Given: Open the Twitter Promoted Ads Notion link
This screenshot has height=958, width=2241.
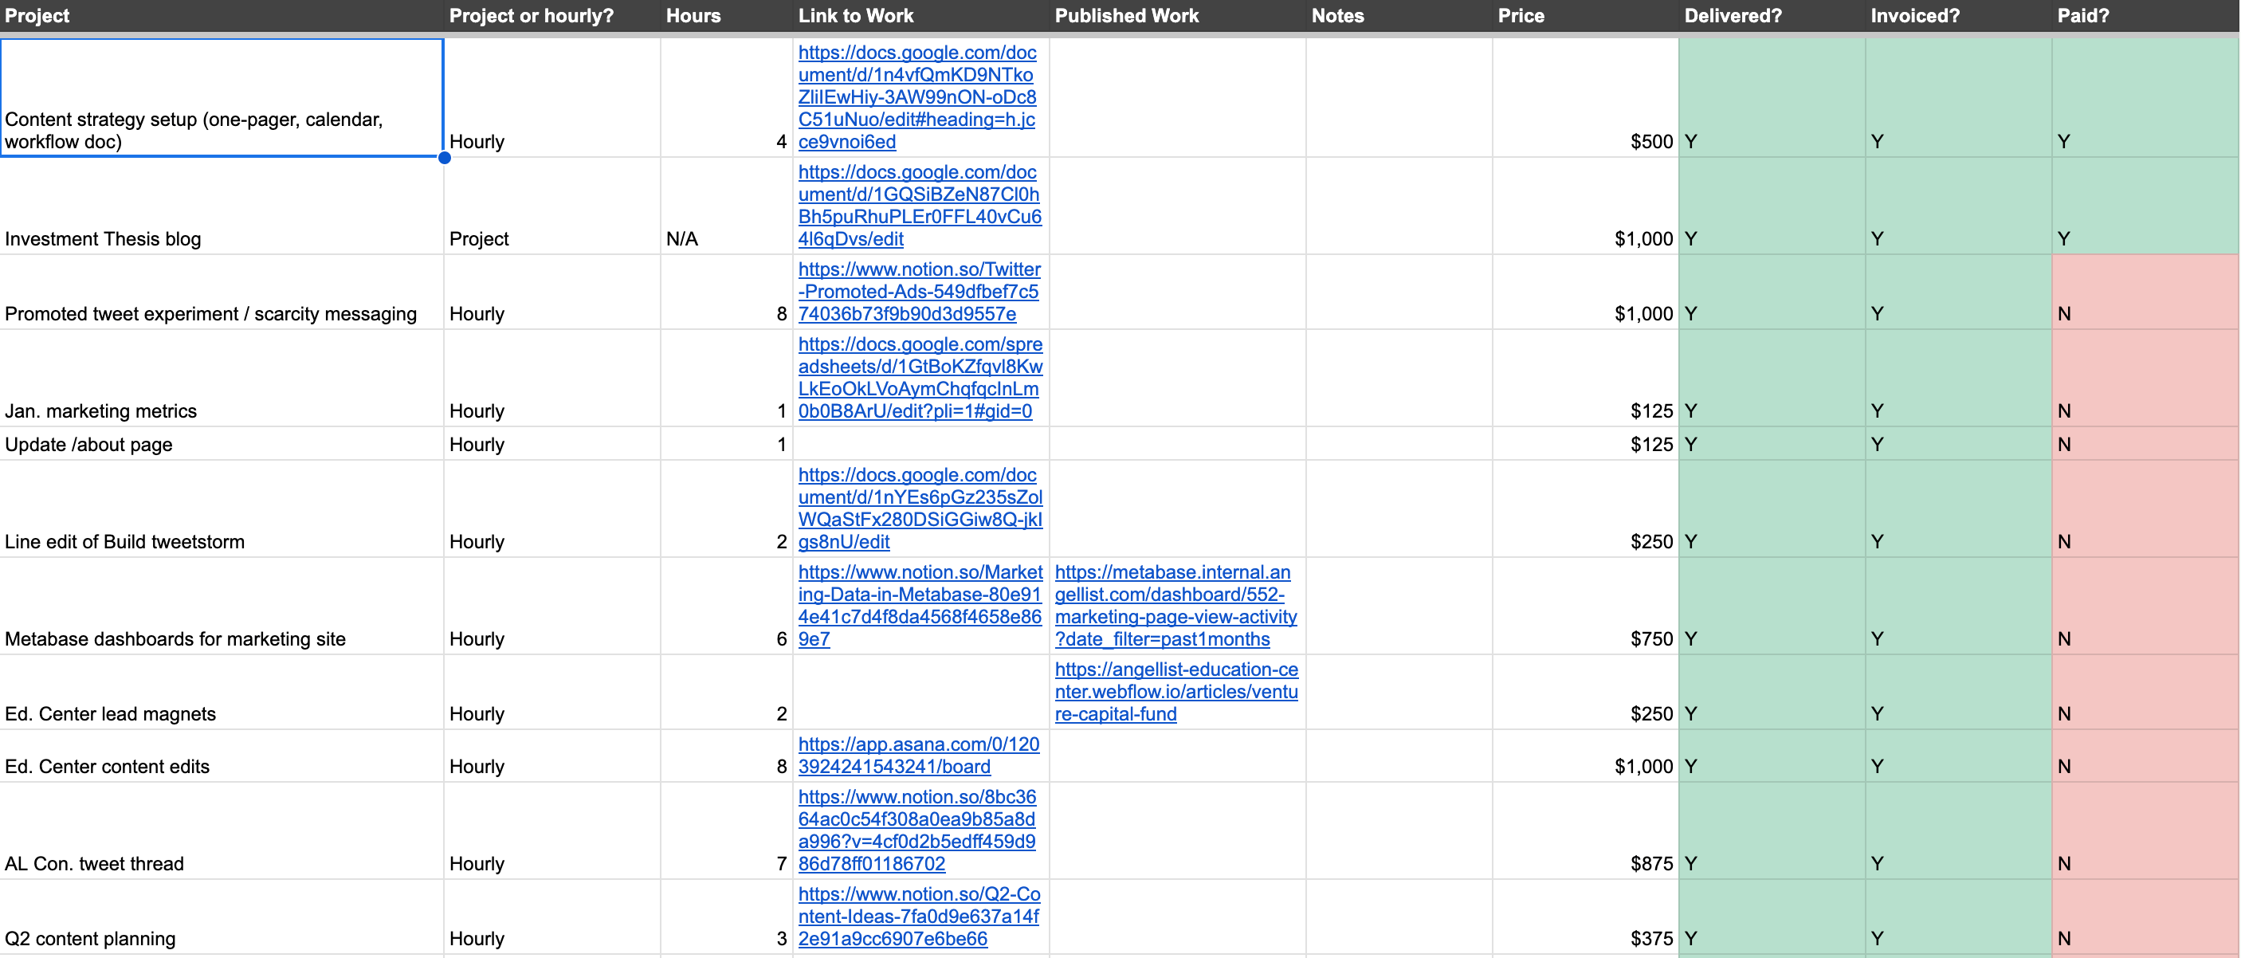Looking at the screenshot, I should pyautogui.click(x=919, y=292).
